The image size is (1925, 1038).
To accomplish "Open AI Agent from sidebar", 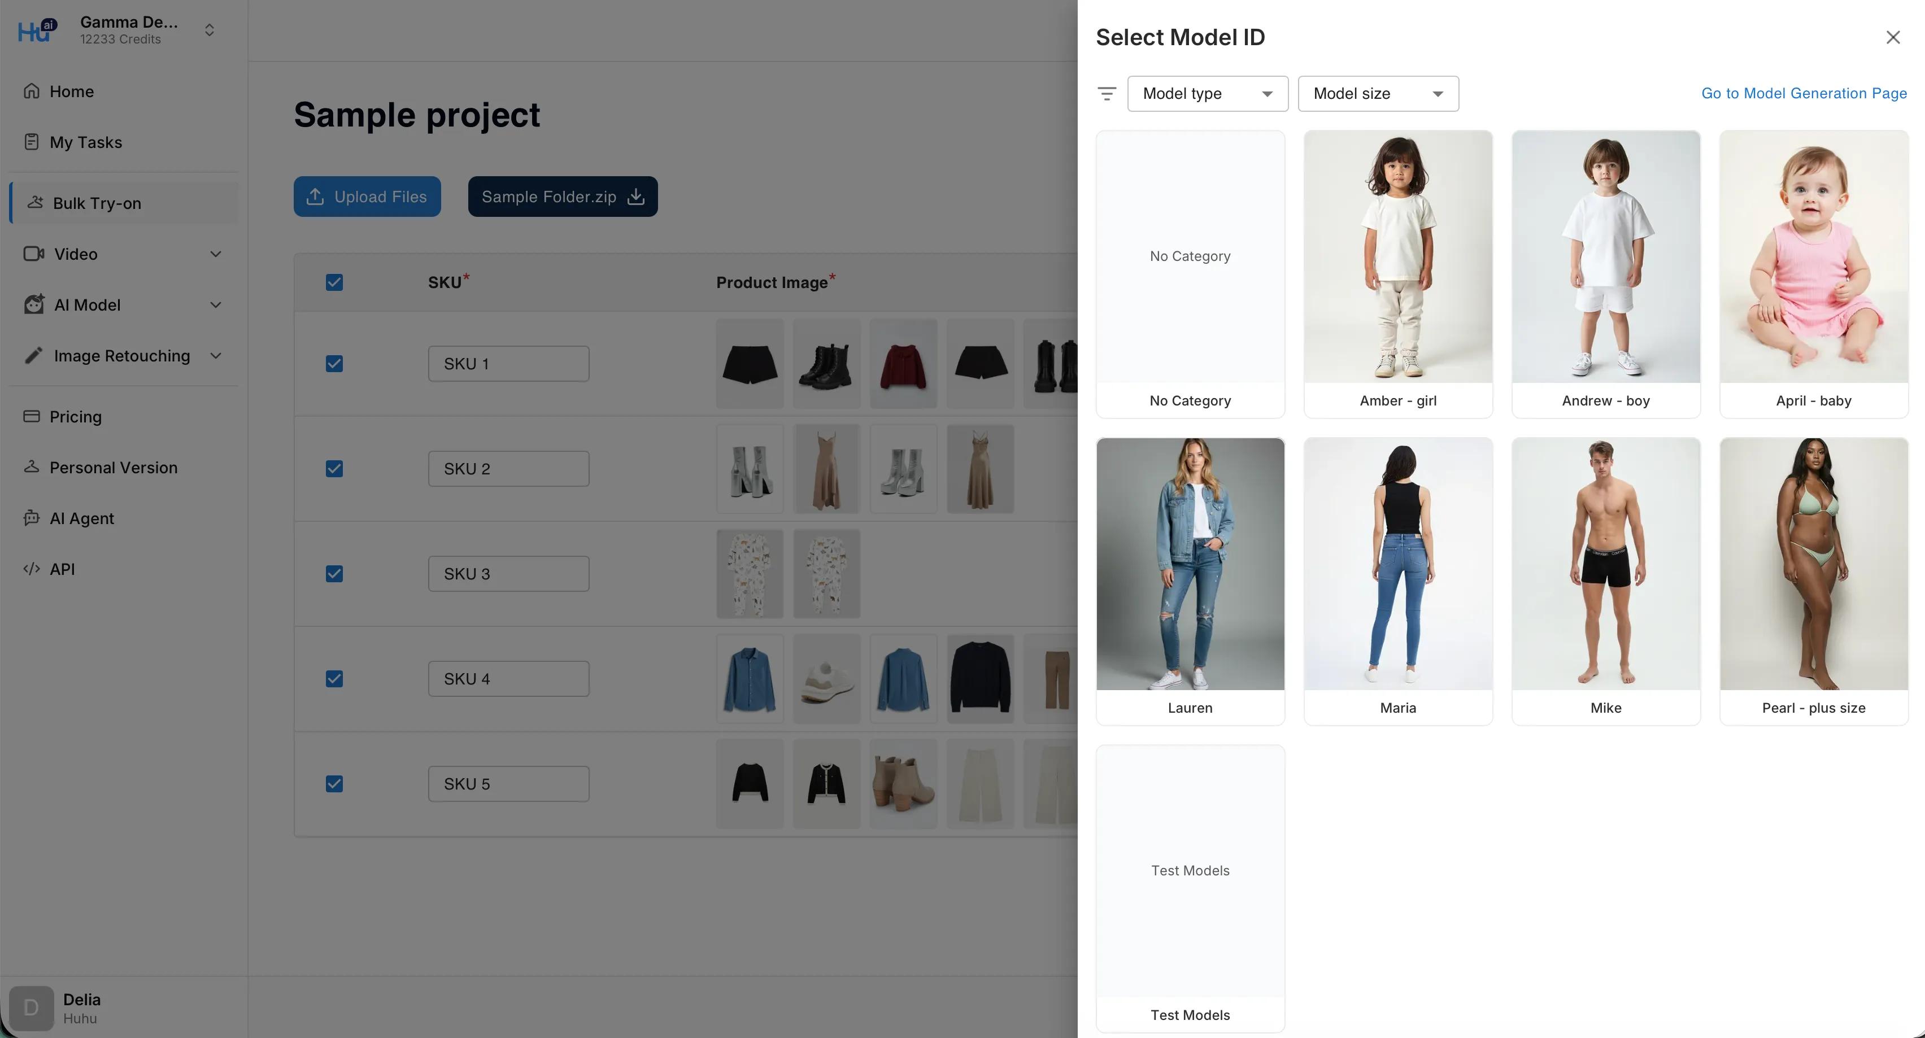I will pyautogui.click(x=123, y=518).
